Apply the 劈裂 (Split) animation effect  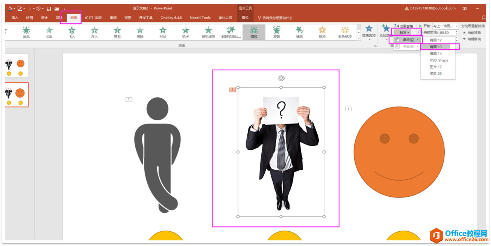click(117, 32)
